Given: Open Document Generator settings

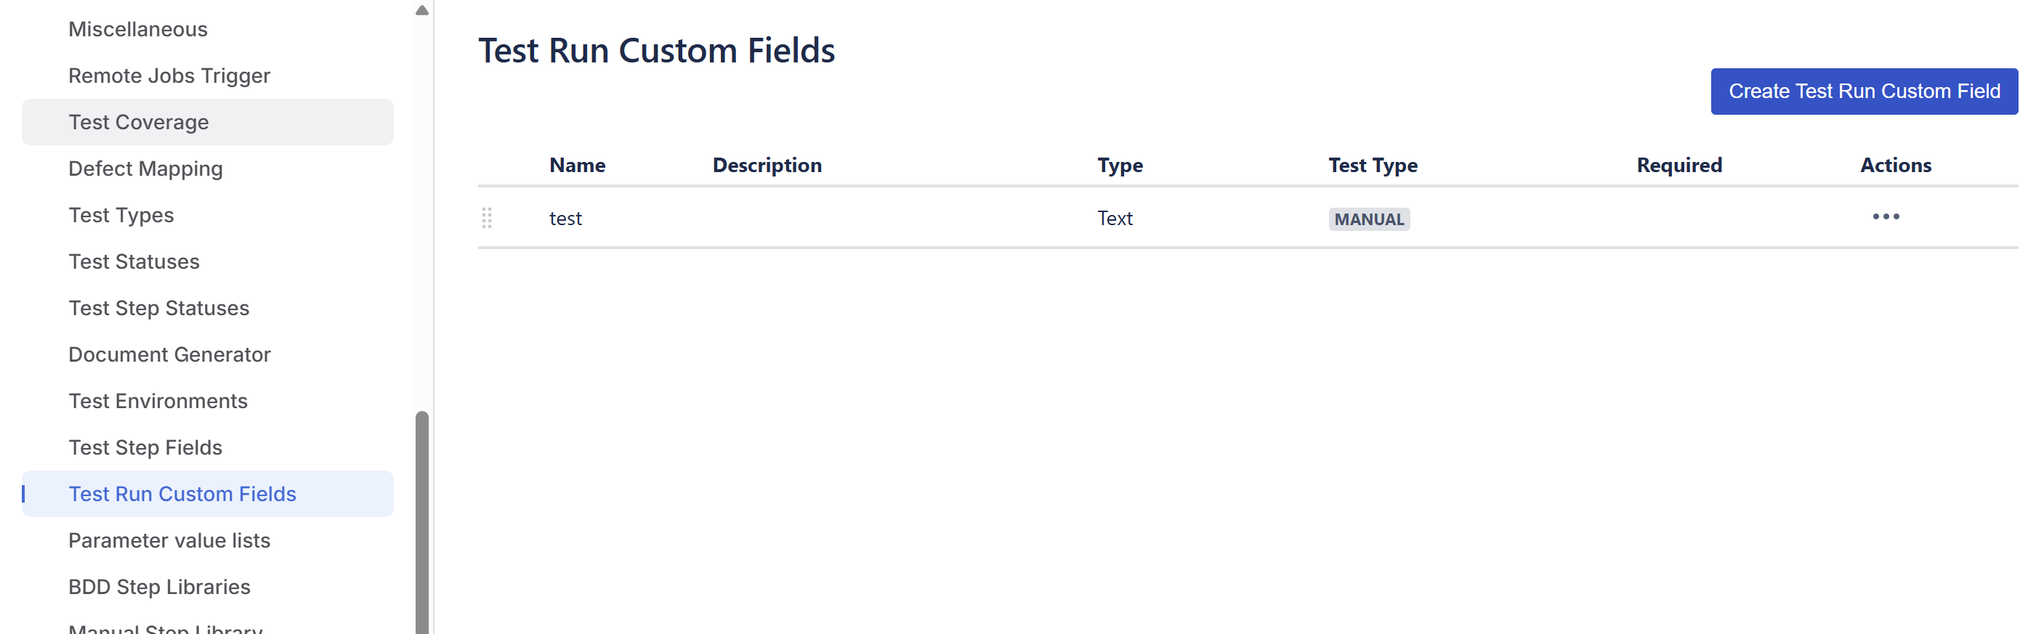Looking at the screenshot, I should click(x=207, y=354).
